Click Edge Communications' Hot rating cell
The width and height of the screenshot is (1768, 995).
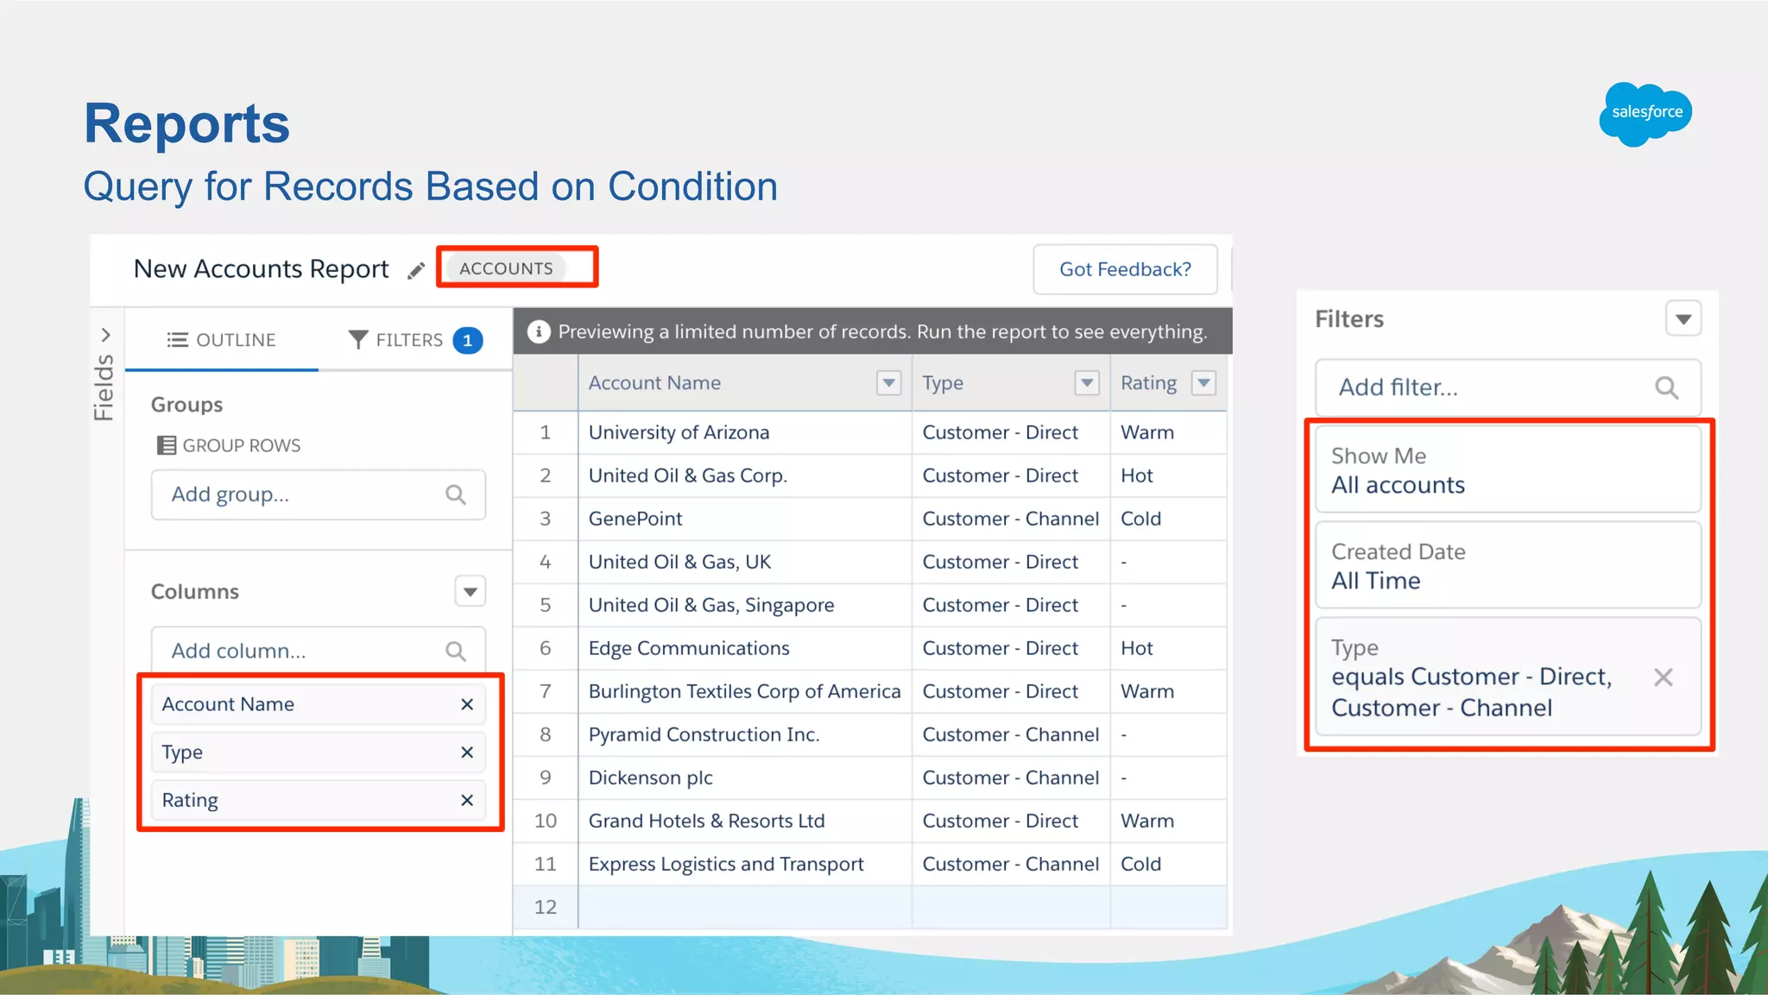(x=1168, y=648)
